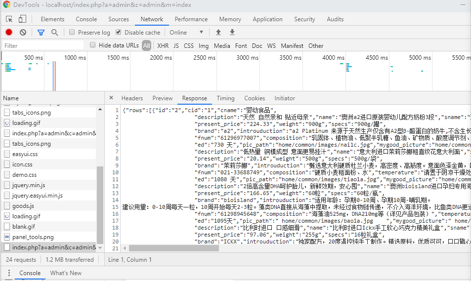Open the Security panel
This screenshot has width=471, height=281.
click(x=304, y=19)
